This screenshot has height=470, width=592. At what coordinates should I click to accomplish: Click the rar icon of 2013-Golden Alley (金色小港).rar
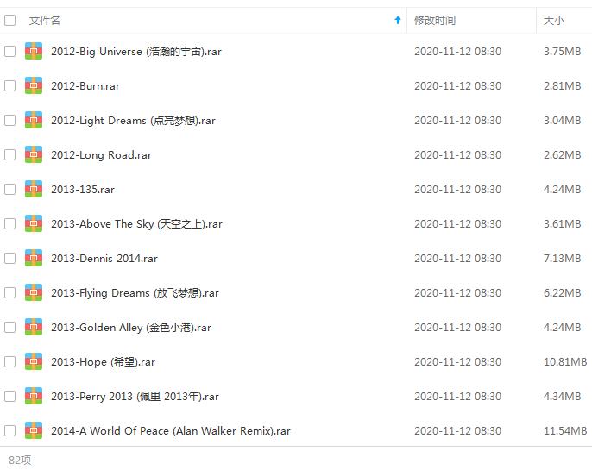(x=34, y=327)
